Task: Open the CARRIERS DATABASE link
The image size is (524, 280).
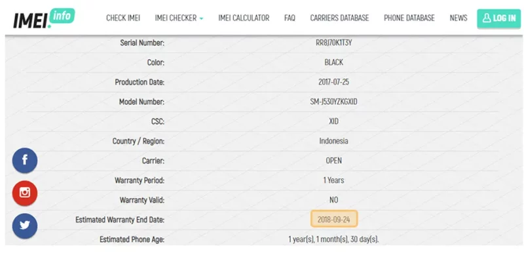Action: click(x=339, y=18)
